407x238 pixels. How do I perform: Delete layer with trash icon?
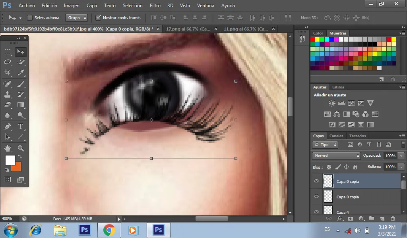coord(393,219)
